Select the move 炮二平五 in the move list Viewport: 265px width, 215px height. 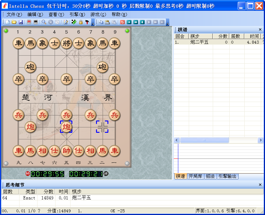200,42
